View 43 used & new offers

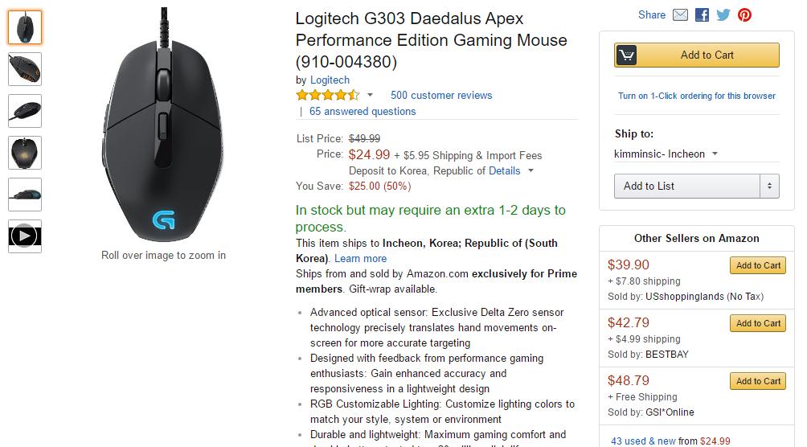coord(643,441)
